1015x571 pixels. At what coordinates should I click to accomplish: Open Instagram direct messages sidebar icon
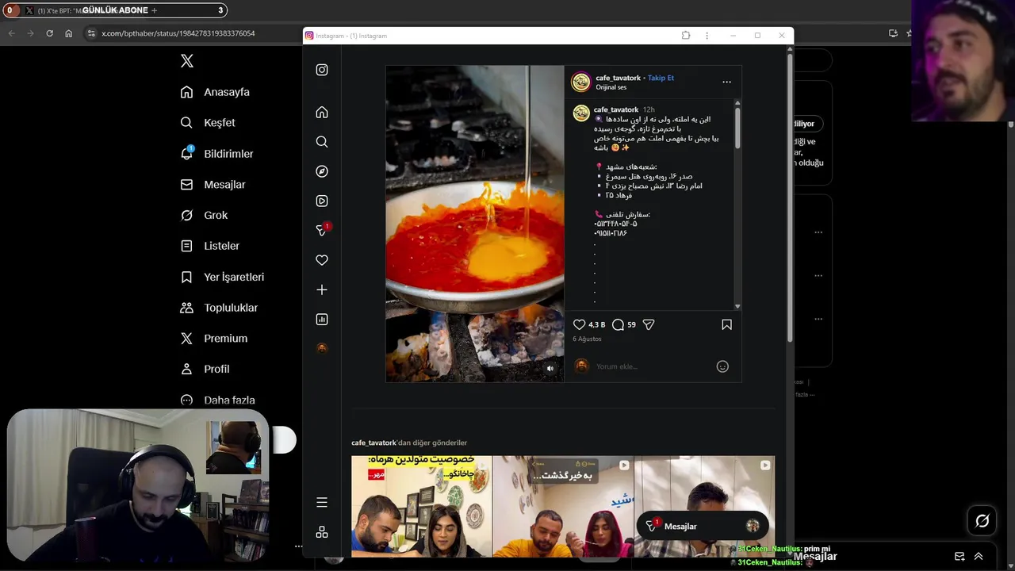pyautogui.click(x=322, y=230)
